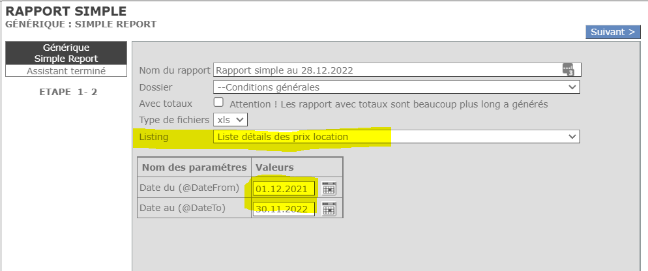Click the Date du (@DateFrom) parameter label
This screenshot has height=271, width=648.
194,188
